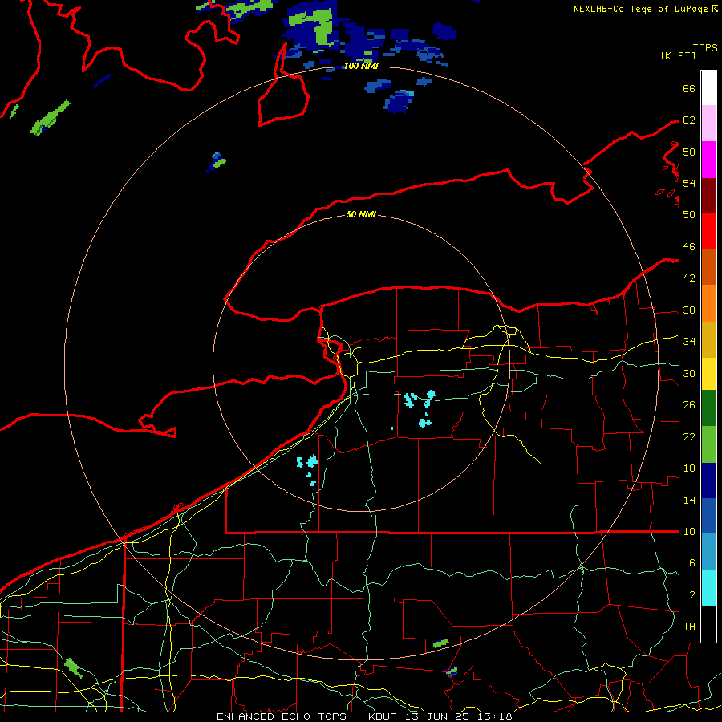Click the 13:18 timestamp in the caption
The image size is (722, 722).
tap(495, 716)
